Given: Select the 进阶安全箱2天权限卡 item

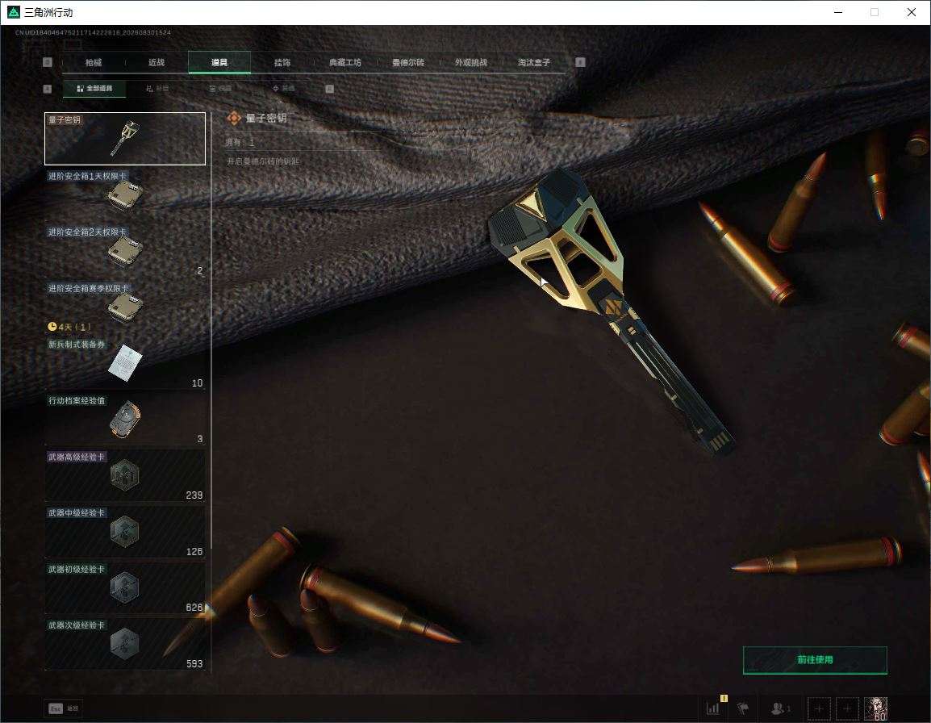Looking at the screenshot, I should click(125, 251).
